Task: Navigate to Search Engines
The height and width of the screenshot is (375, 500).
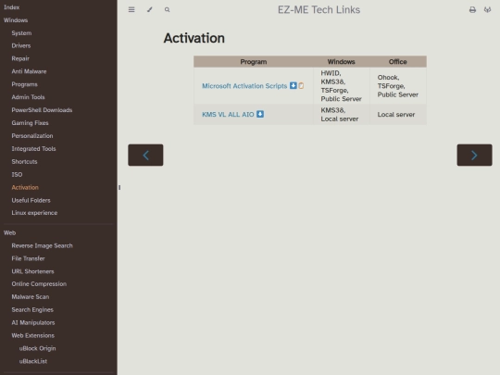Action: coord(32,309)
